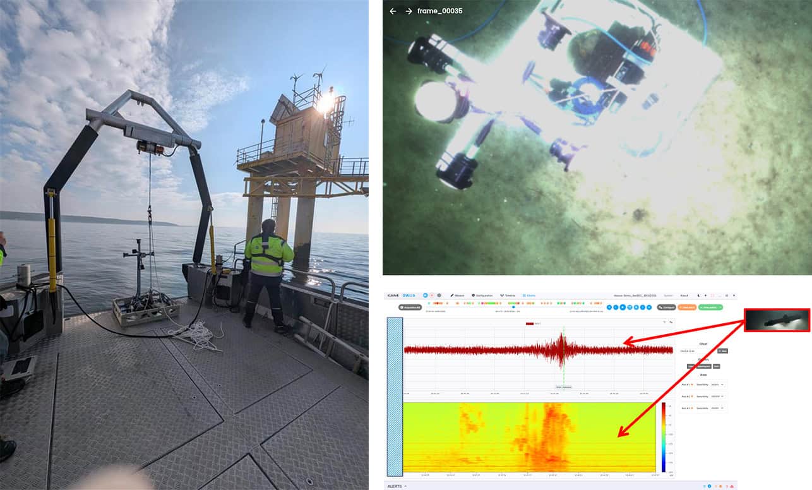Open the System menu in the header
The image size is (812, 490).
[668, 296]
